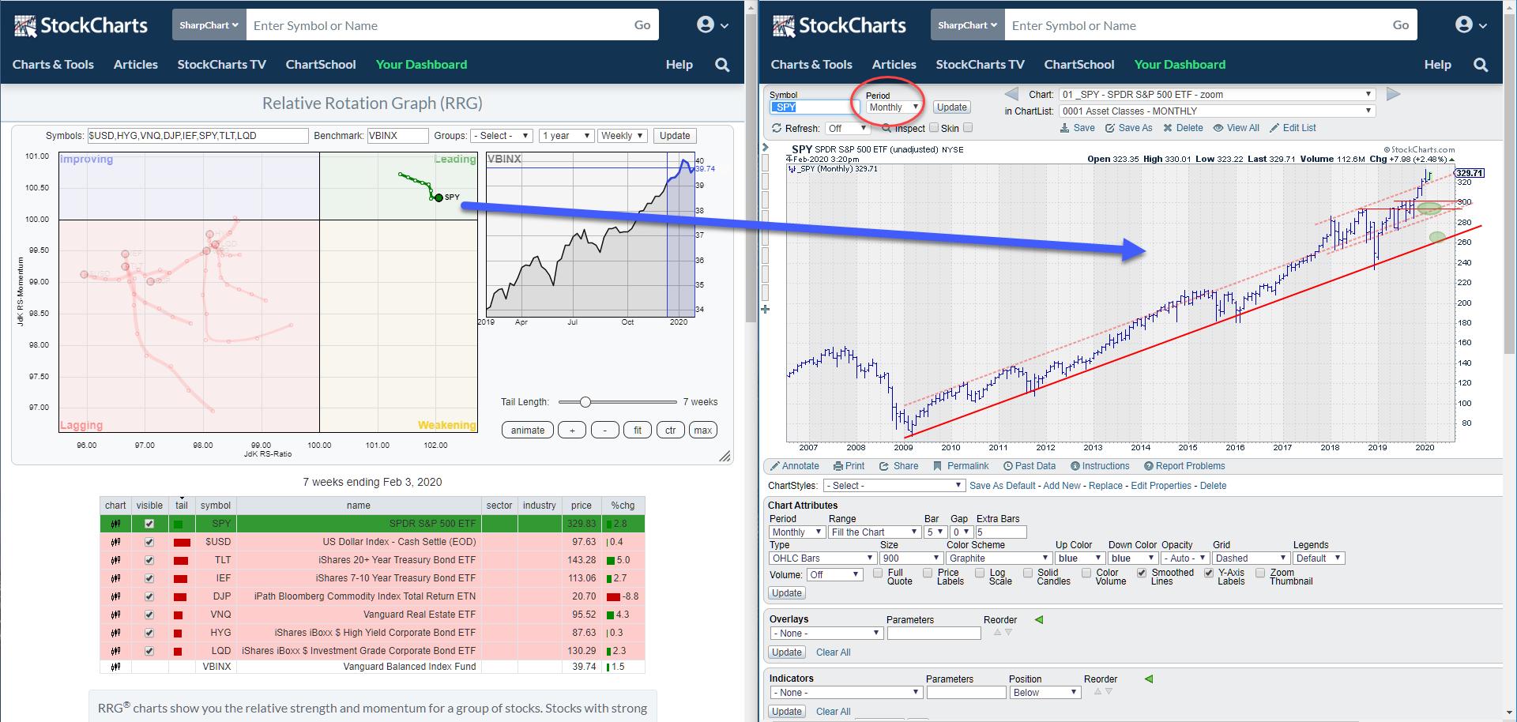
Task: Click the search magnifier in the RRG window header
Action: coord(722,65)
